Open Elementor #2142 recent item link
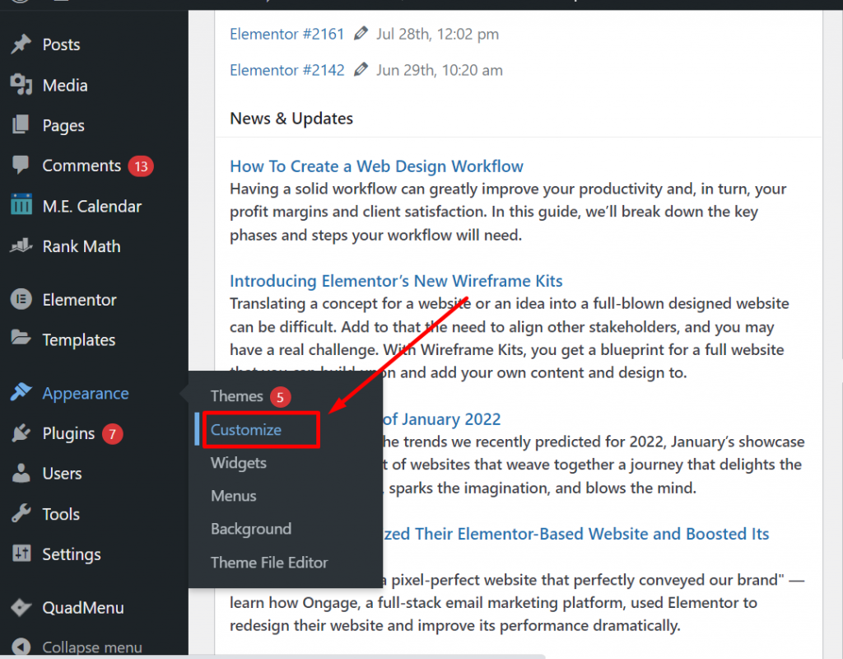The image size is (843, 659). (286, 70)
